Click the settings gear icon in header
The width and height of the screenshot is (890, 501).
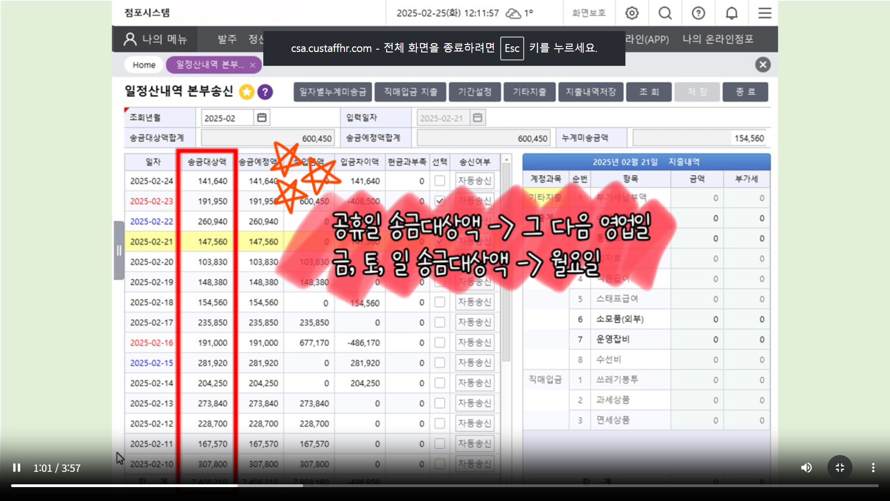pos(632,13)
